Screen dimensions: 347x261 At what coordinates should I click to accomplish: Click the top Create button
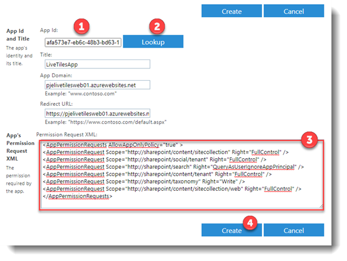point(232,11)
